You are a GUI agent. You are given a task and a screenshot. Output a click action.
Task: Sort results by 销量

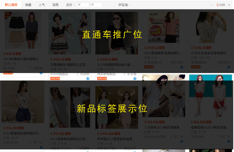[28, 5]
